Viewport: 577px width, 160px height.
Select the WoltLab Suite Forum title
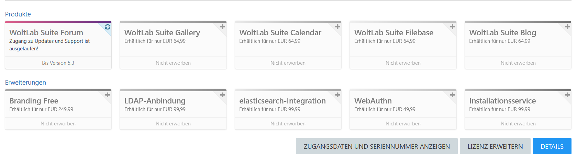[x=46, y=33]
